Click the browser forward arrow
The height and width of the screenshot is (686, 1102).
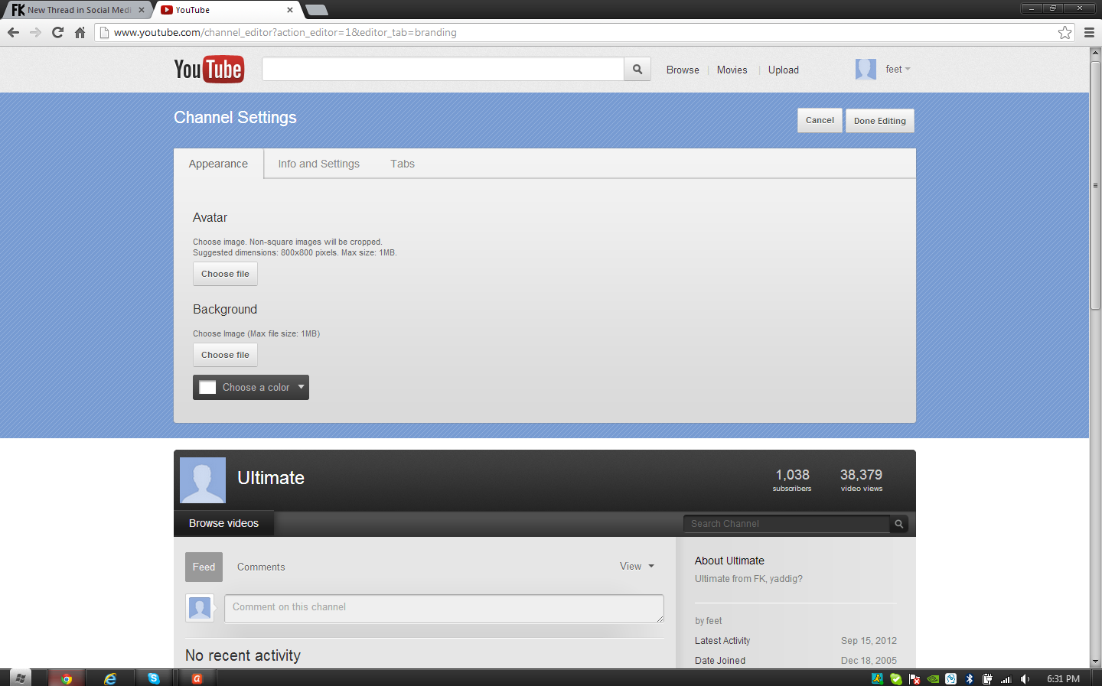pos(35,32)
